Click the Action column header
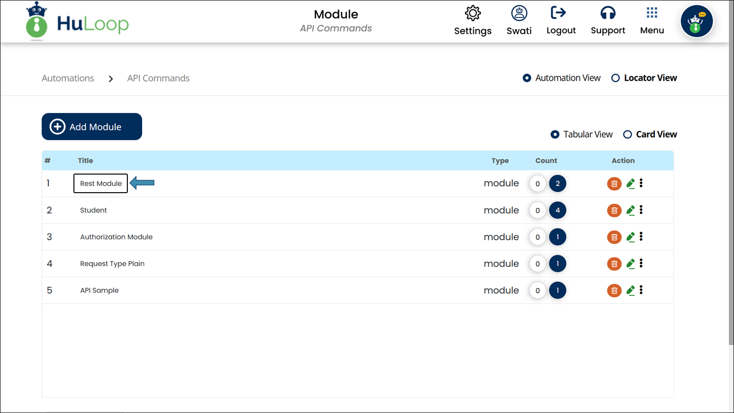The width and height of the screenshot is (734, 413). coord(623,161)
